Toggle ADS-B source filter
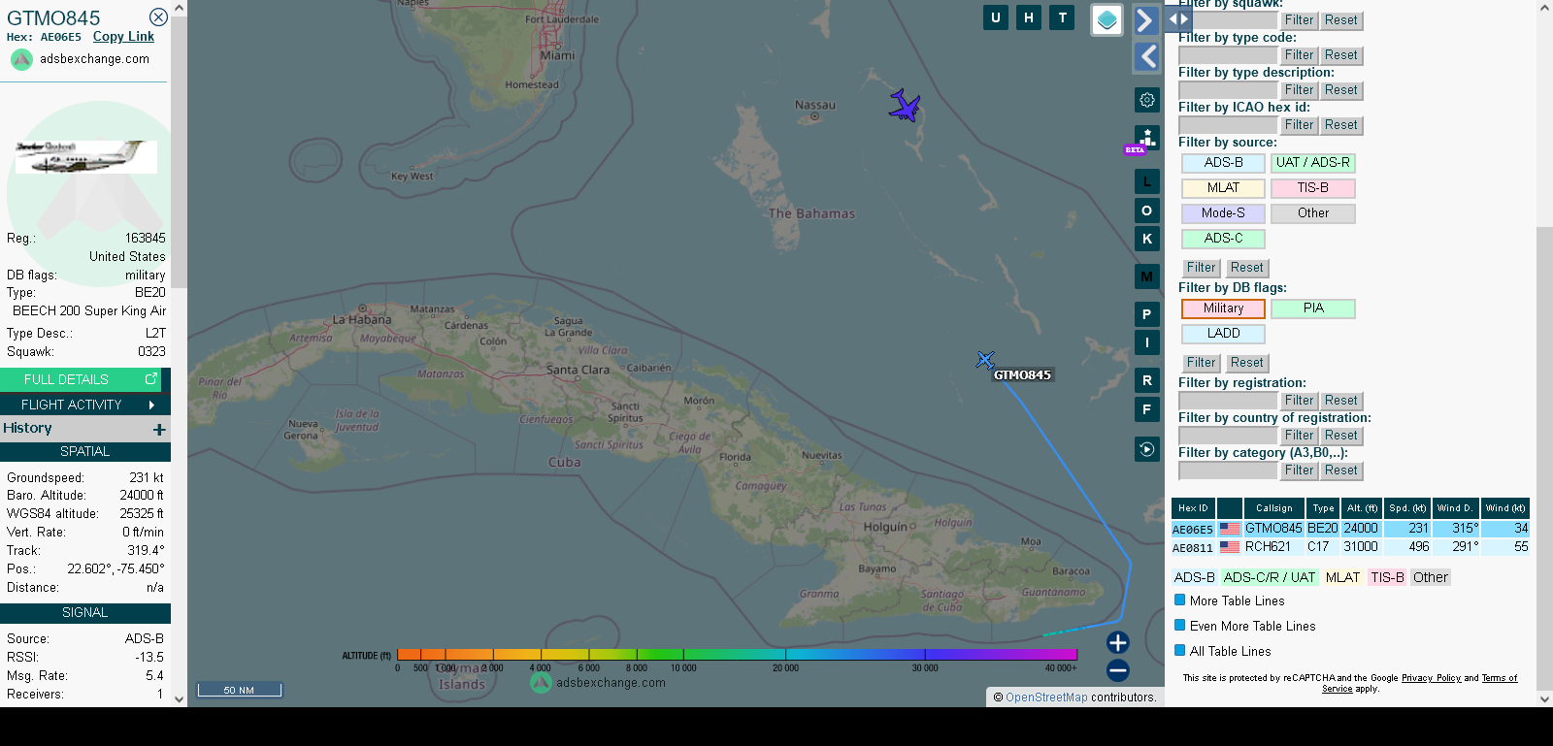 [1223, 163]
